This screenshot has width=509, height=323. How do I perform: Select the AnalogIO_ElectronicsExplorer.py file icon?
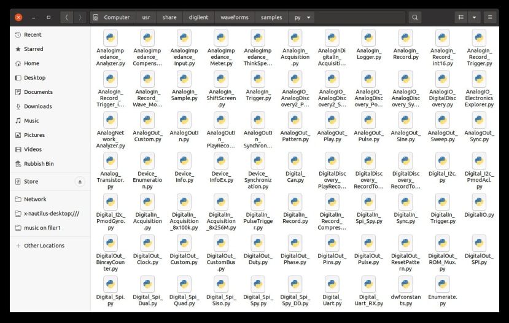(479, 79)
